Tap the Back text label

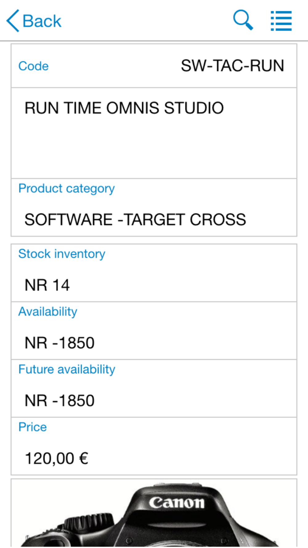tap(42, 21)
